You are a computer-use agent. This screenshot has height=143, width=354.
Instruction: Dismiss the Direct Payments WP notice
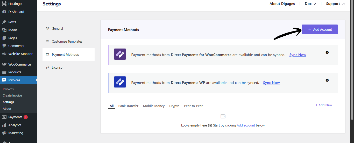pyautogui.click(x=327, y=80)
